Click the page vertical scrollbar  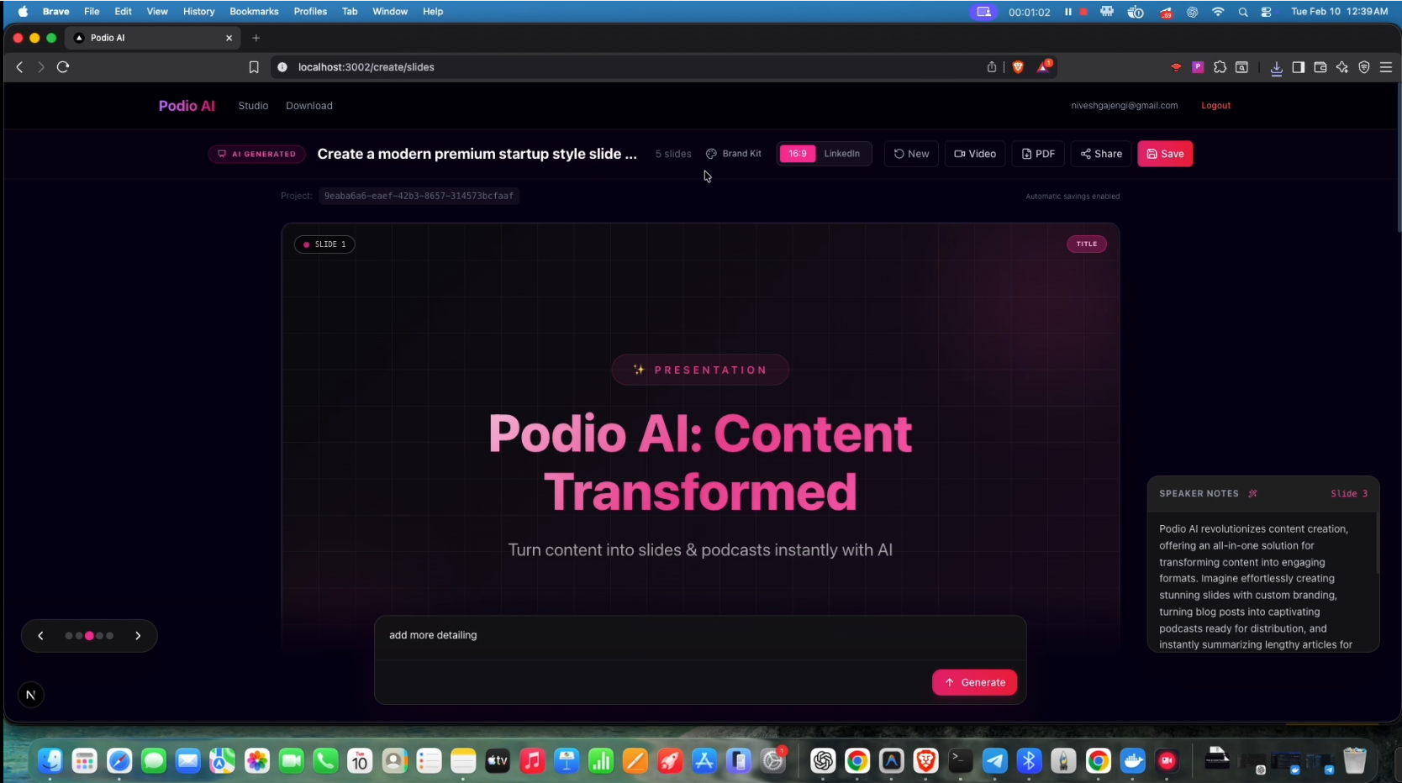coord(1398,156)
